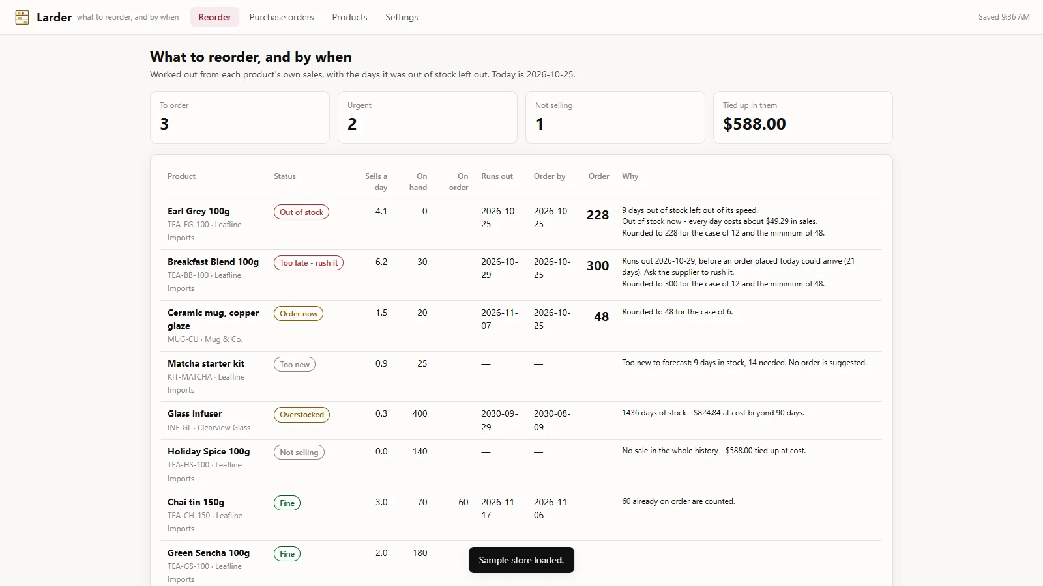
Task: Select Ceramic mug, copper glaze product
Action: tap(213, 319)
